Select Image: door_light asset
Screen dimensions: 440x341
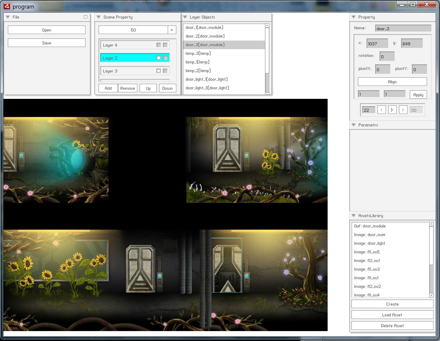(x=390, y=243)
